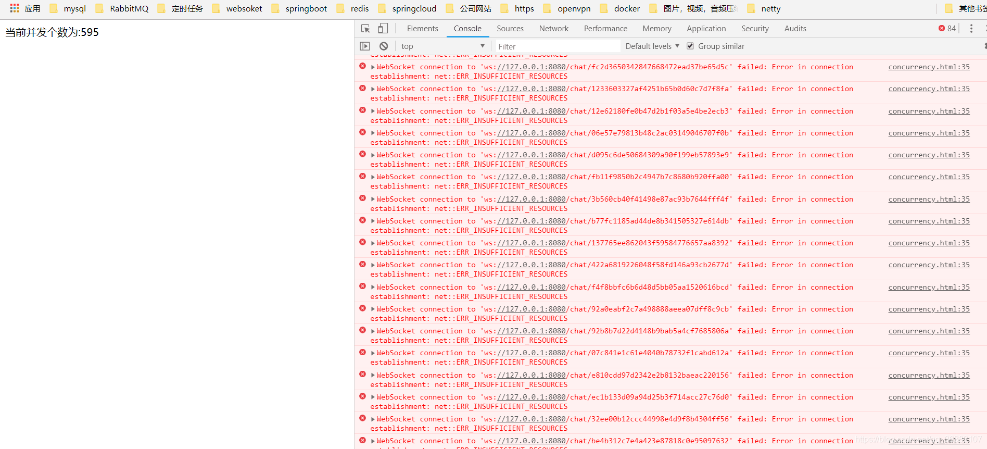Open concurrency.html:35 link for chat/fc2d365 error
The image size is (987, 449).
929,67
